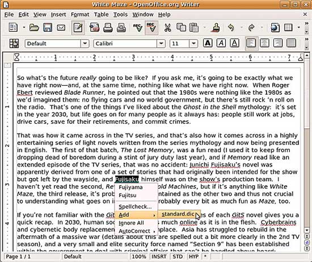
Task: Close document with menu bar X
Action: [305, 14]
